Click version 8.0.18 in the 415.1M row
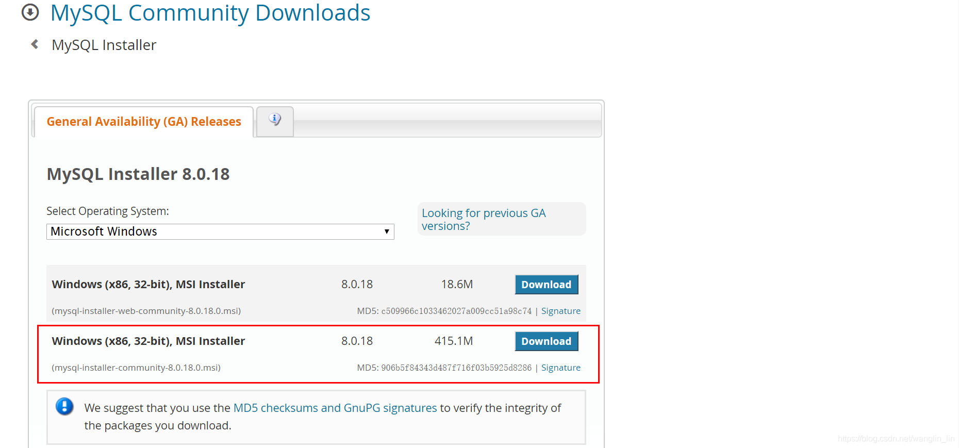The width and height of the screenshot is (959, 448). [357, 341]
